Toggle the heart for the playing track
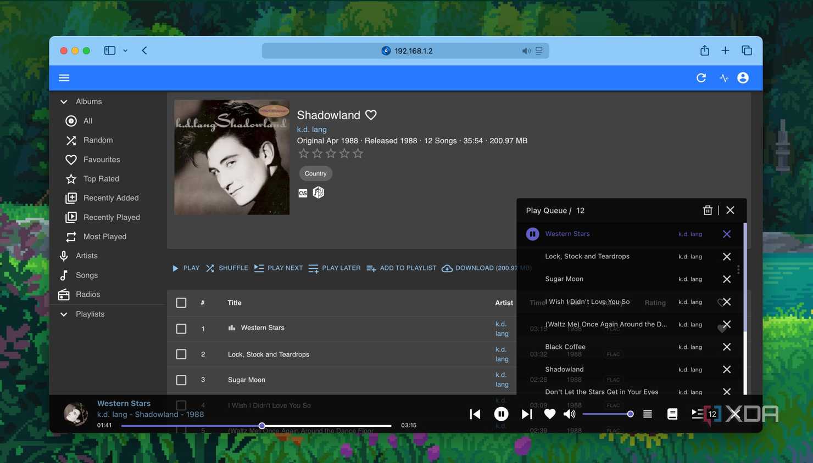 (x=549, y=414)
